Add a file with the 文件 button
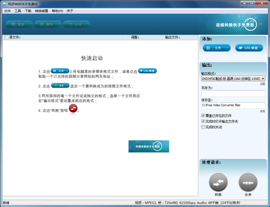This screenshot has height=207, width=270. click(217, 48)
